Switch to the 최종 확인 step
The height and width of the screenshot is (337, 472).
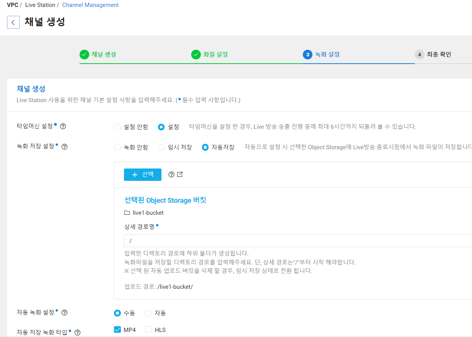pyautogui.click(x=419, y=54)
